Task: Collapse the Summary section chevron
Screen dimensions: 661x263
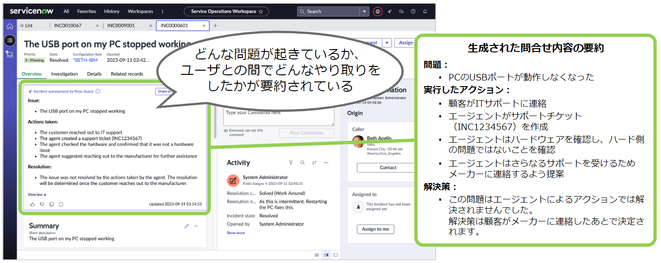Action: pyautogui.click(x=196, y=226)
